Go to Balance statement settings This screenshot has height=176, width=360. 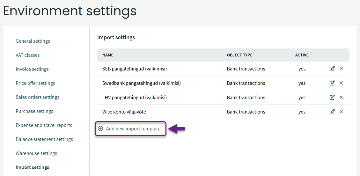pos(44,139)
